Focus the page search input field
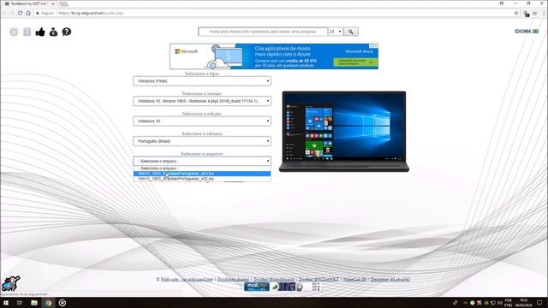Image resolution: width=548 pixels, height=308 pixels. point(263,32)
